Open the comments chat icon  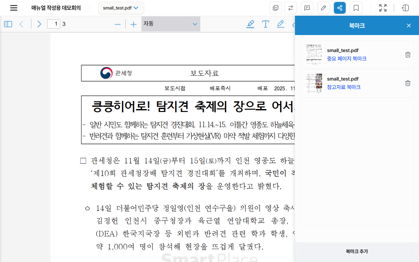pos(307,8)
